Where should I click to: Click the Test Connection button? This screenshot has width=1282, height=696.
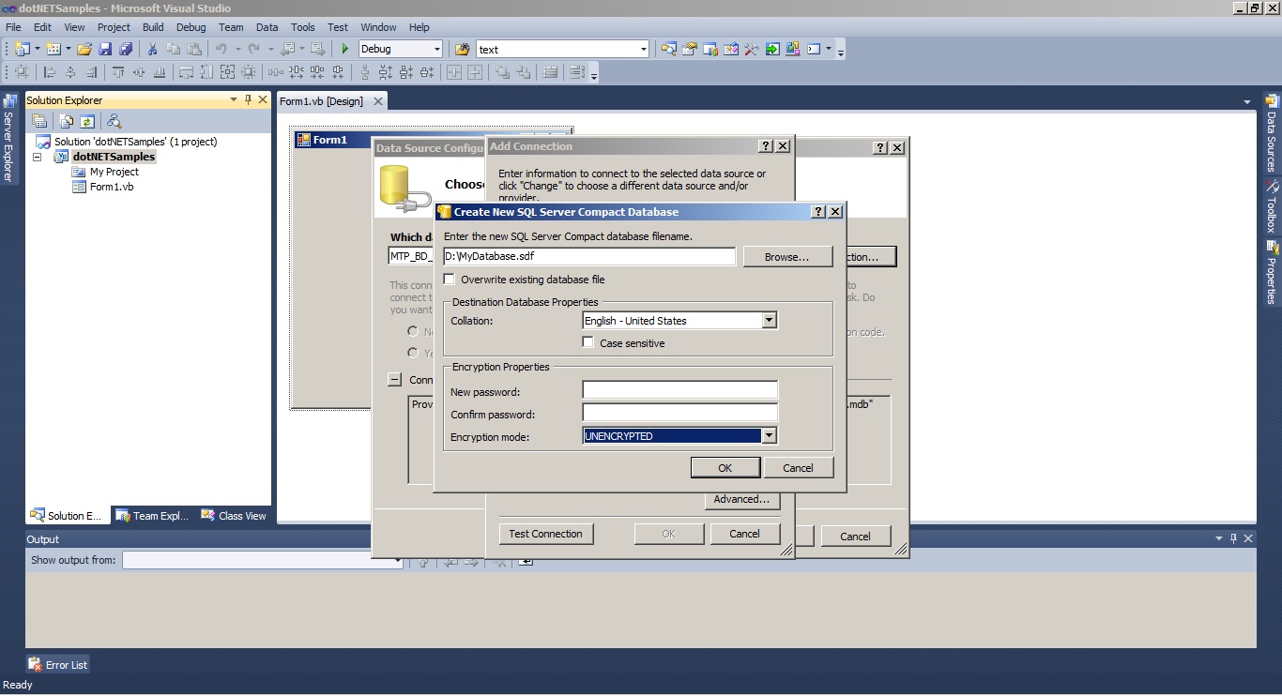click(545, 533)
